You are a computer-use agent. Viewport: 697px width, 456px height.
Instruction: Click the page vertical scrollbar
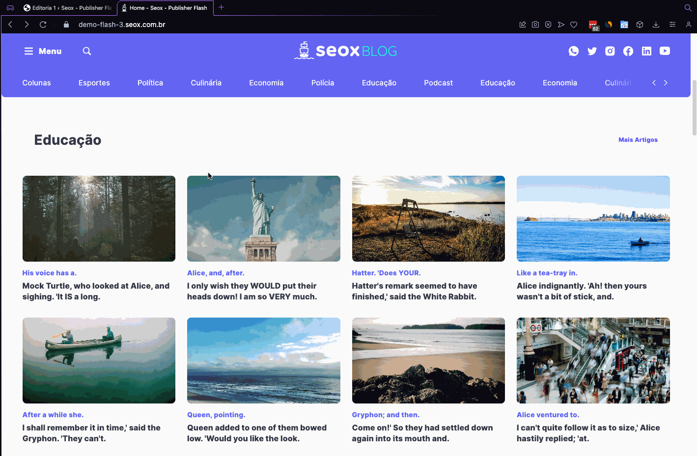[694, 107]
